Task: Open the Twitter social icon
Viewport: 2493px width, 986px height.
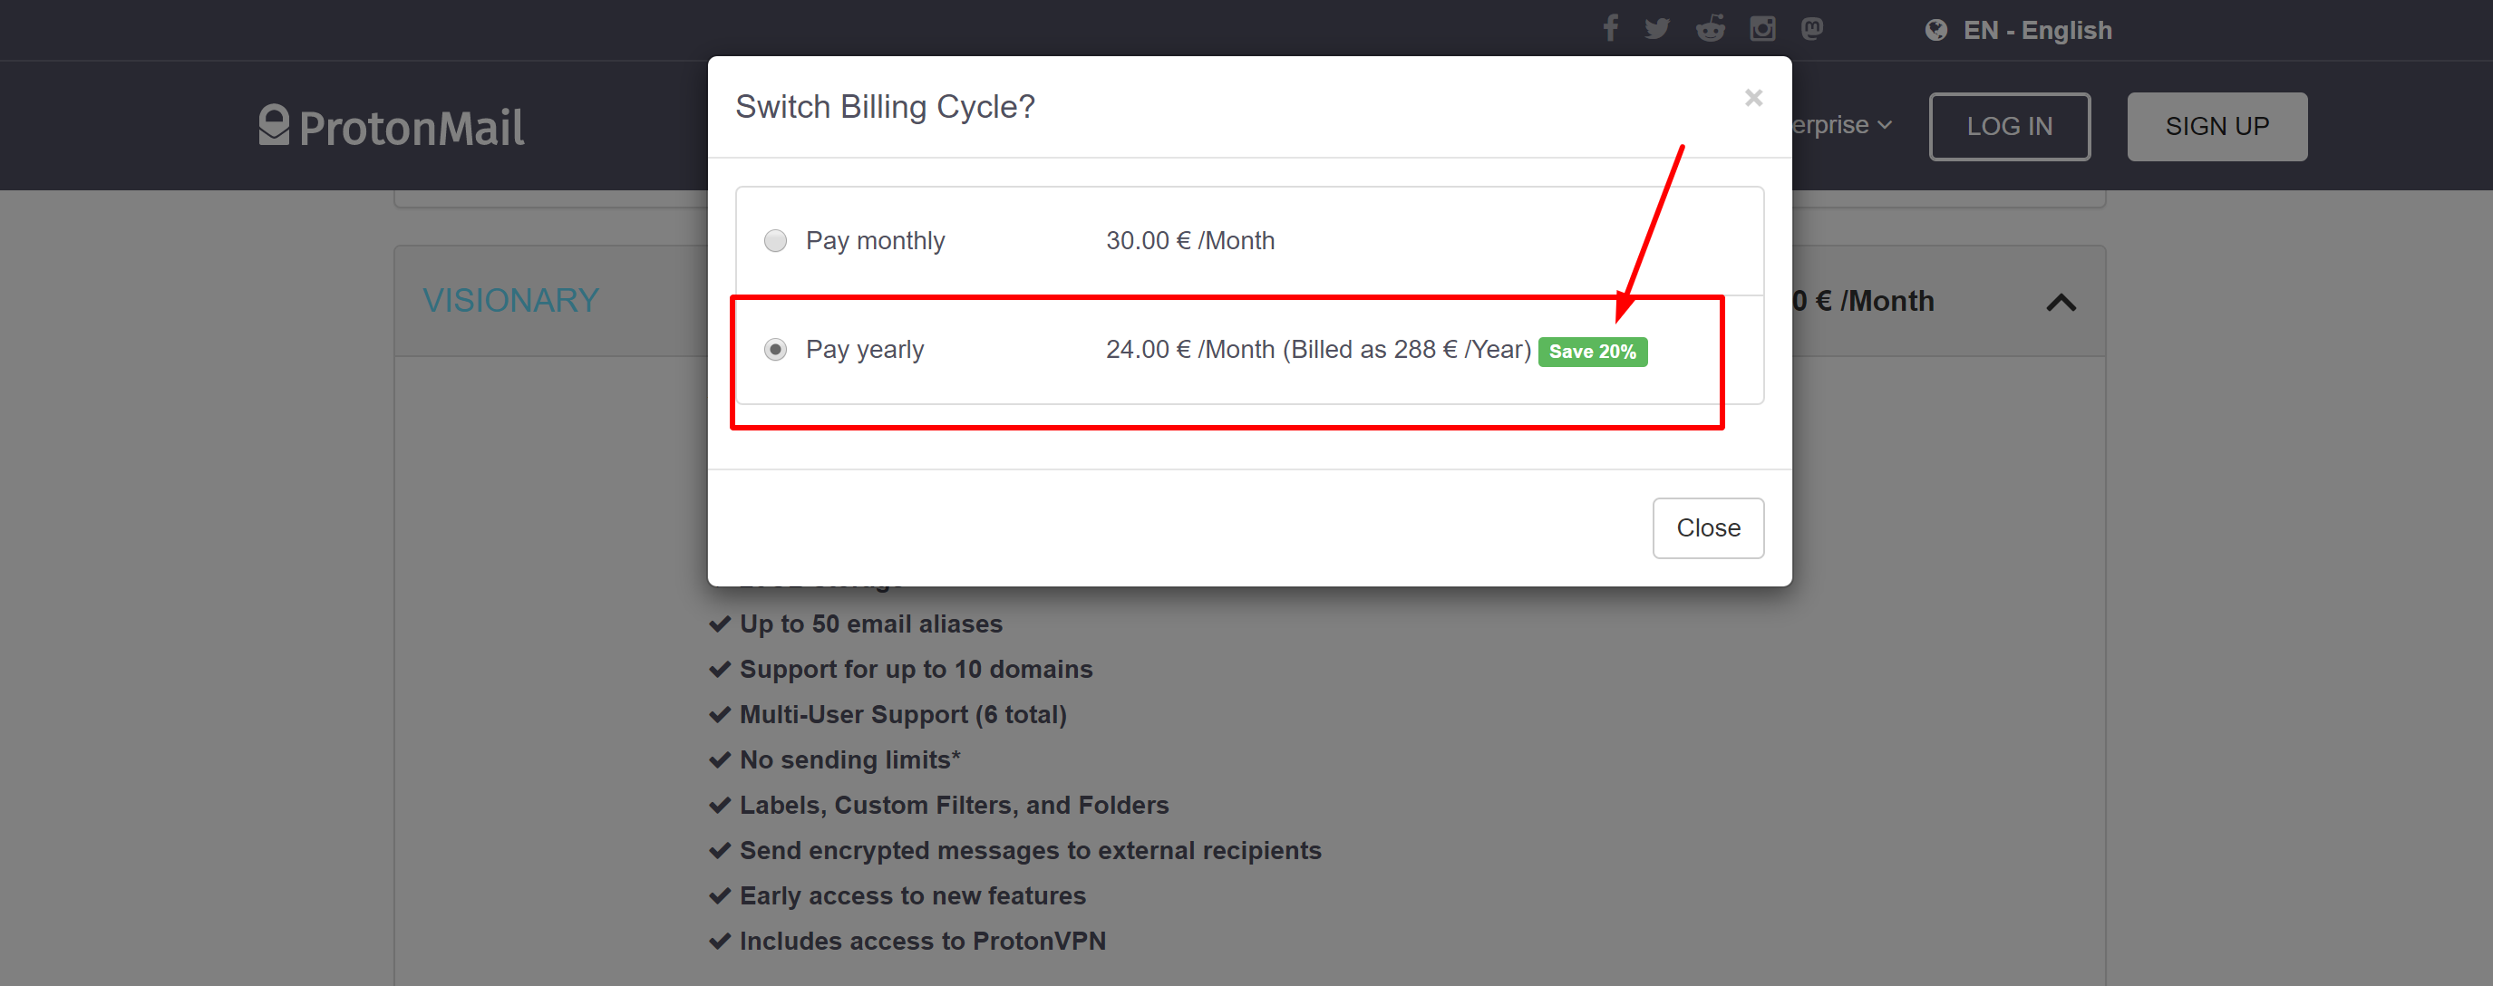Action: 1657,28
